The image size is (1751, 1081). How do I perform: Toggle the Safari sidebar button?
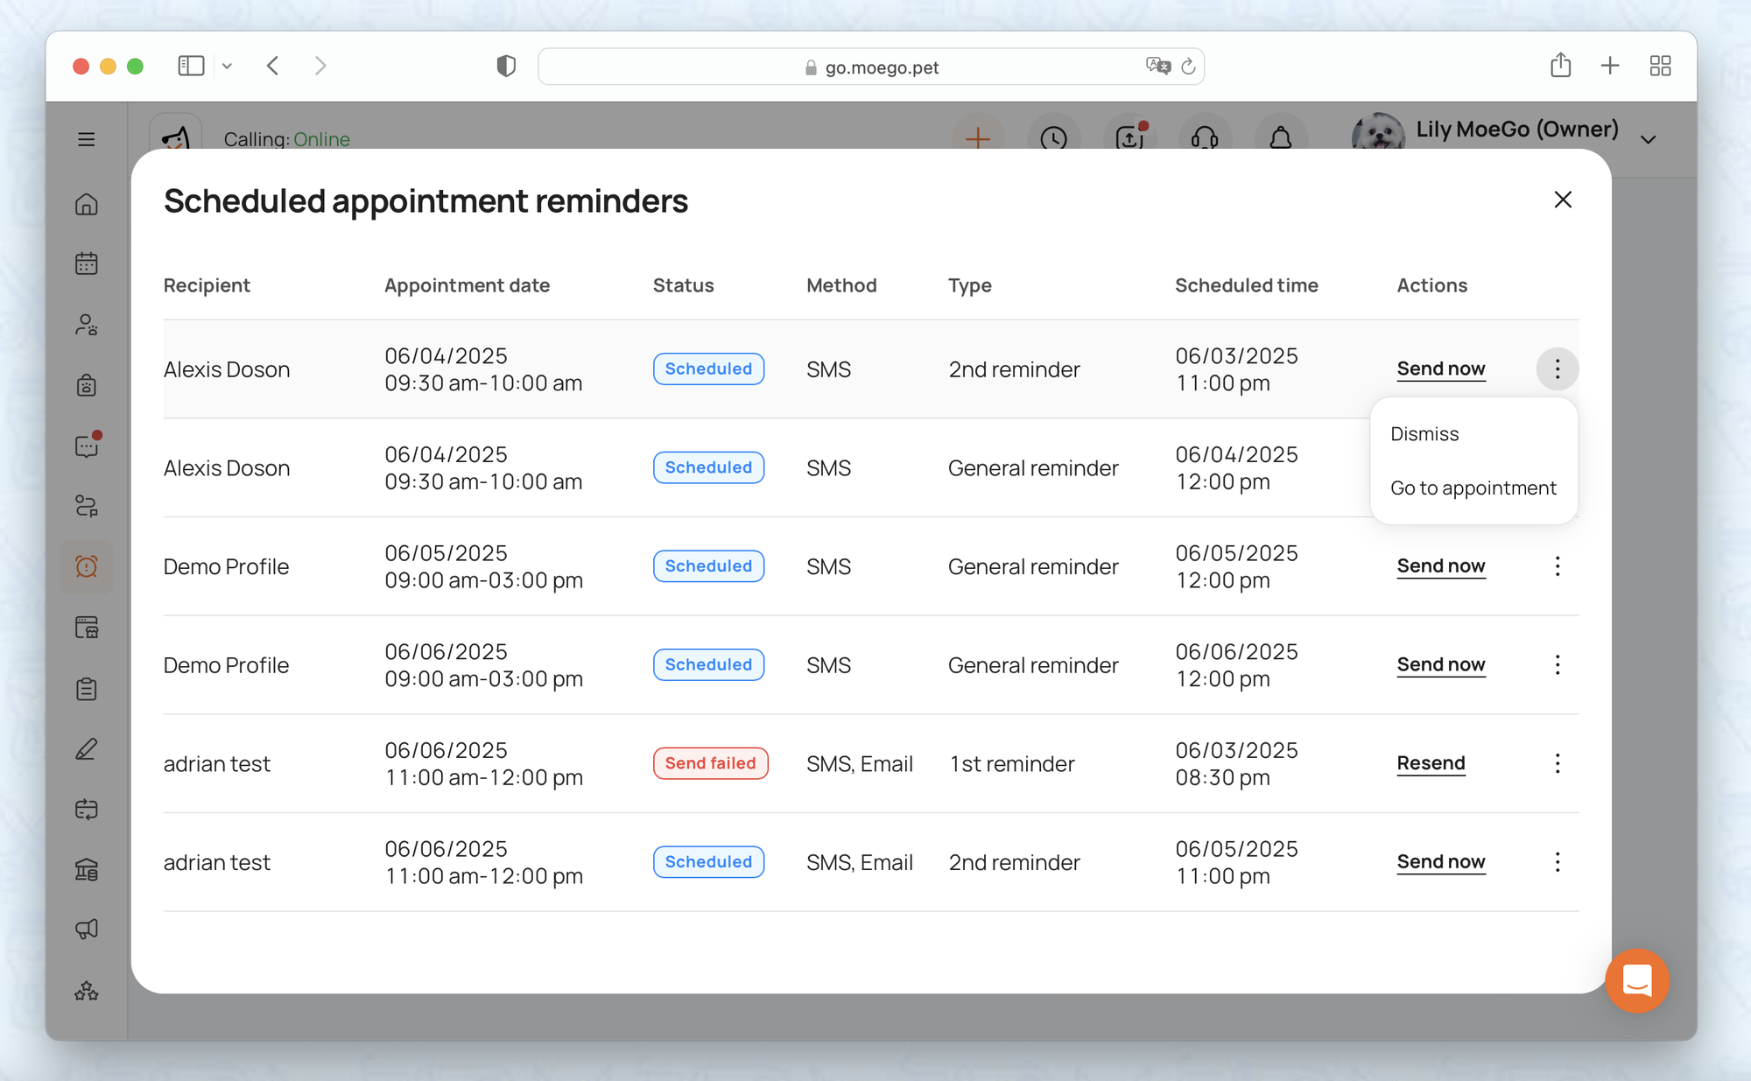coord(191,66)
